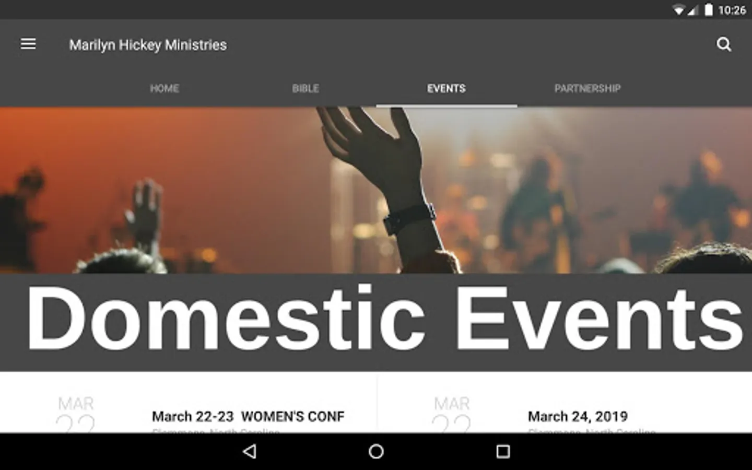
Task: Open the PARTNERSHIP tab
Action: coord(587,88)
